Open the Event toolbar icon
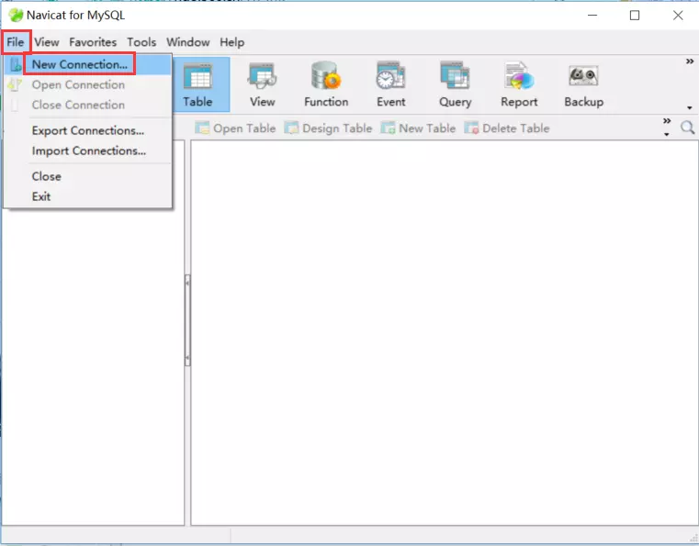Image resolution: width=699 pixels, height=546 pixels. tap(391, 84)
